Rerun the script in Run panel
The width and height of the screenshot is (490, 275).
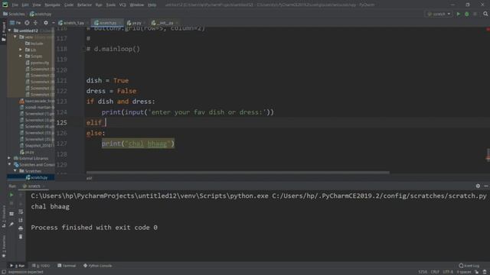coord(11,196)
